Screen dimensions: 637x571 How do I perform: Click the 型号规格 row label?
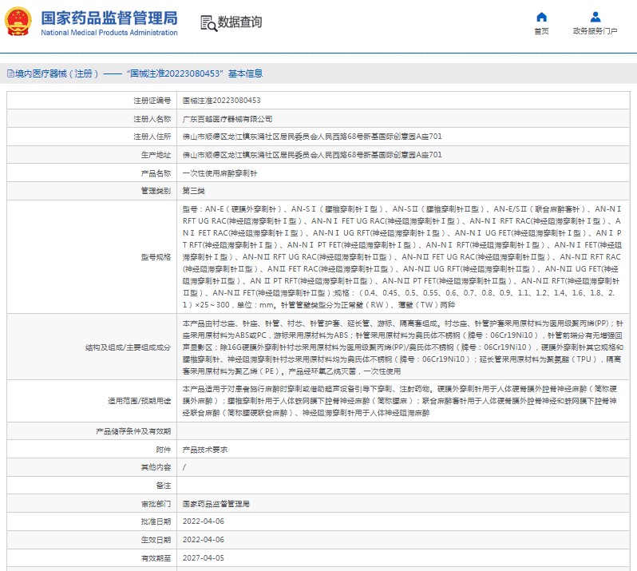[156, 257]
